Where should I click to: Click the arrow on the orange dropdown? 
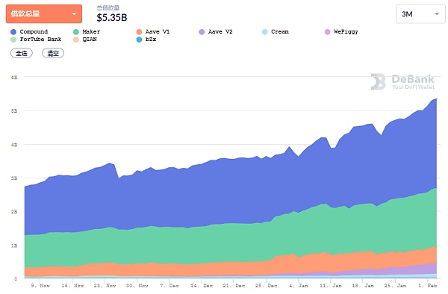74,14
